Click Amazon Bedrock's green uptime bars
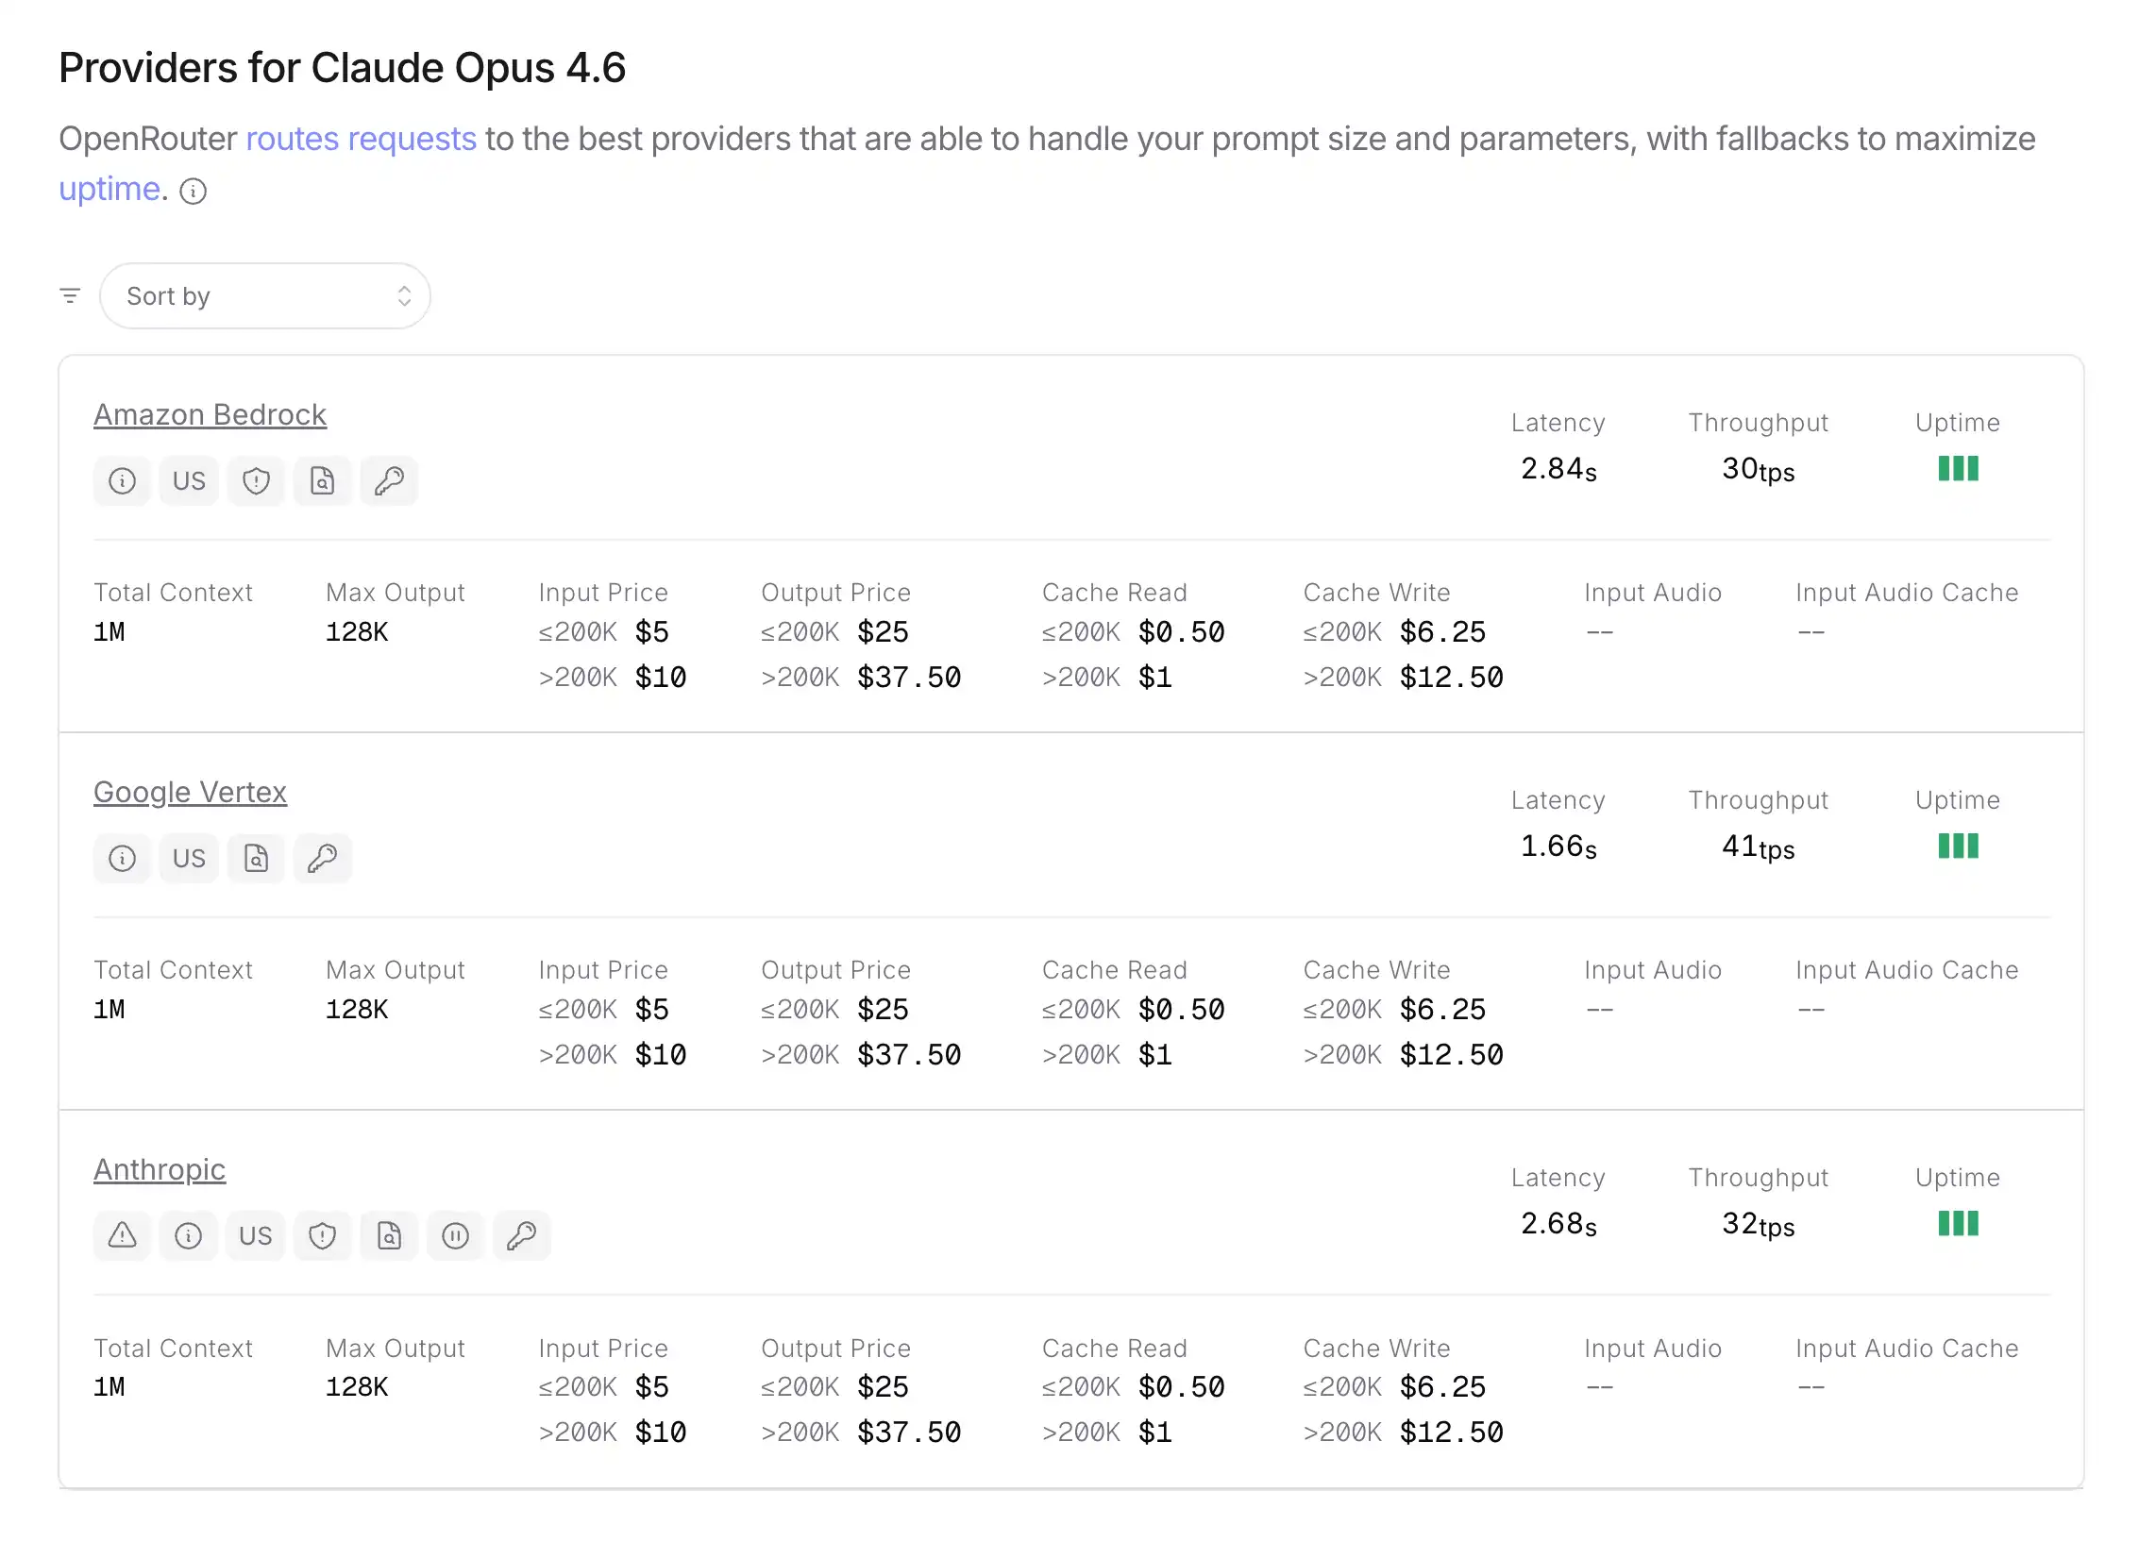The width and height of the screenshot is (2139, 1542). click(x=1958, y=469)
